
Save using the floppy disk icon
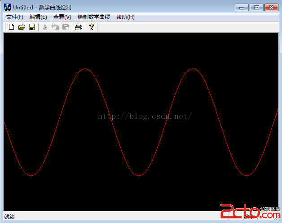click(32, 27)
